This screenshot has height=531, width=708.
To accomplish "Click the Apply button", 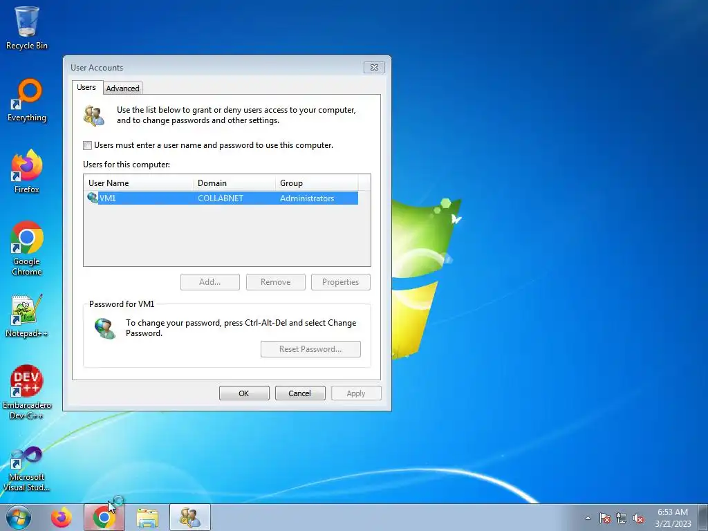I will point(356,393).
